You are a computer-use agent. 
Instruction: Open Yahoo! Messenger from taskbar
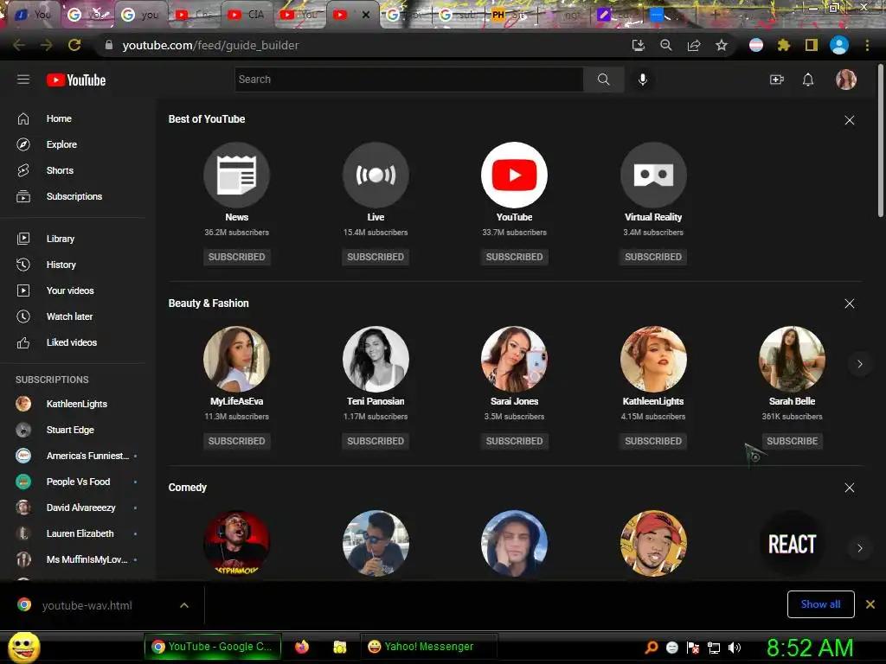point(429,647)
